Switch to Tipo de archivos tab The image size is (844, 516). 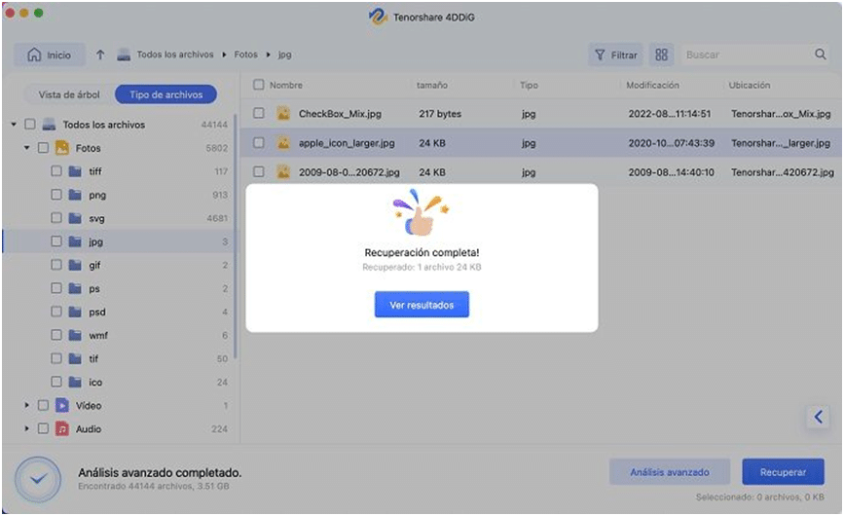point(165,94)
